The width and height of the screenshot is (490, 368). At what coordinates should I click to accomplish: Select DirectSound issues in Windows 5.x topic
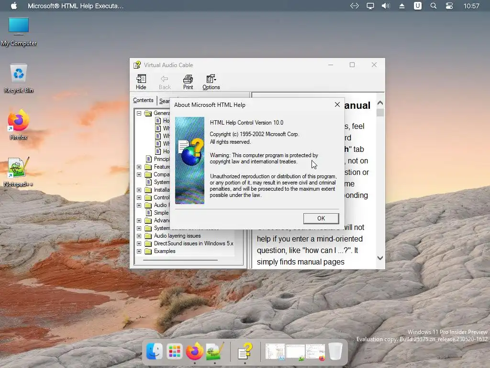tap(193, 243)
